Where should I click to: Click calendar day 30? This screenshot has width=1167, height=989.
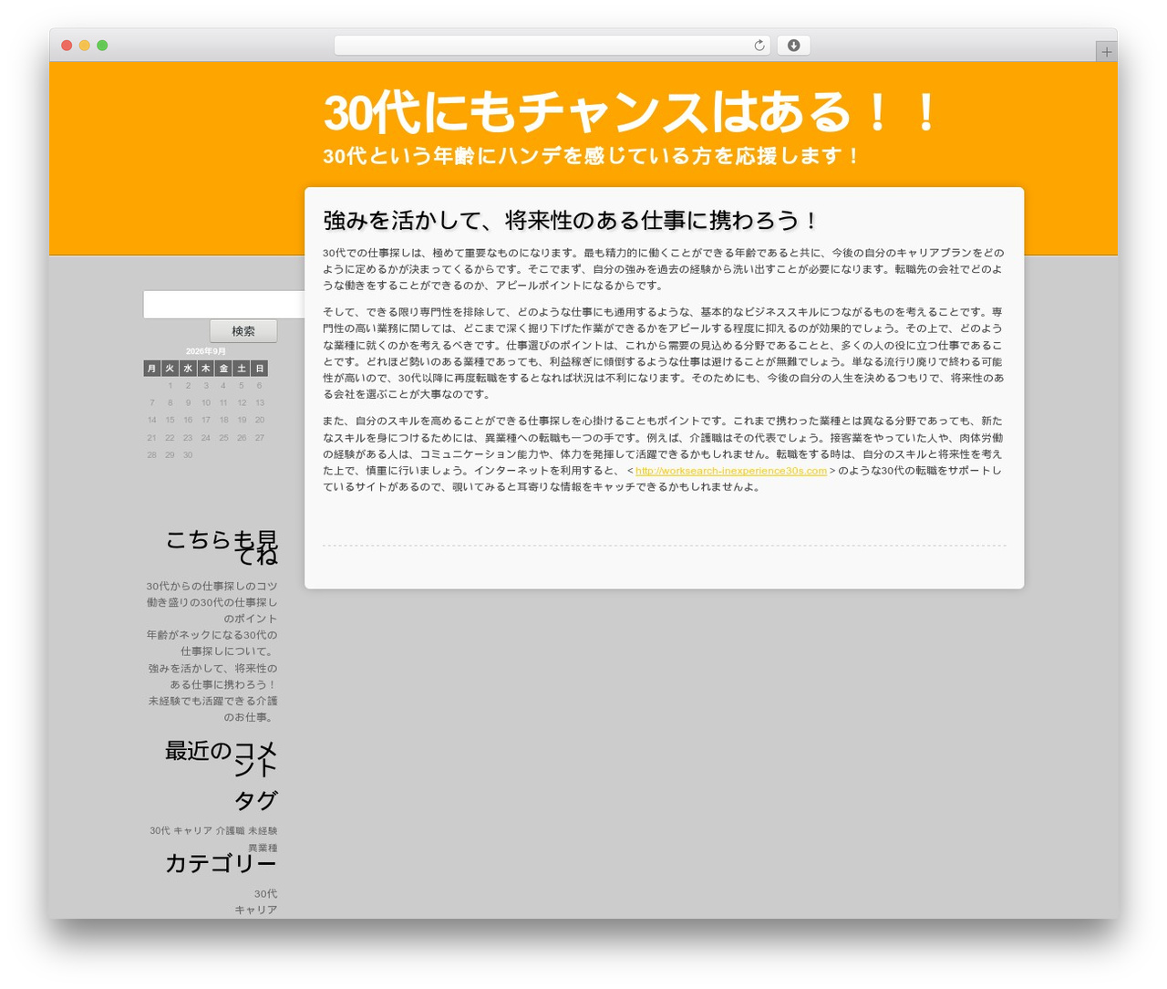tap(188, 454)
